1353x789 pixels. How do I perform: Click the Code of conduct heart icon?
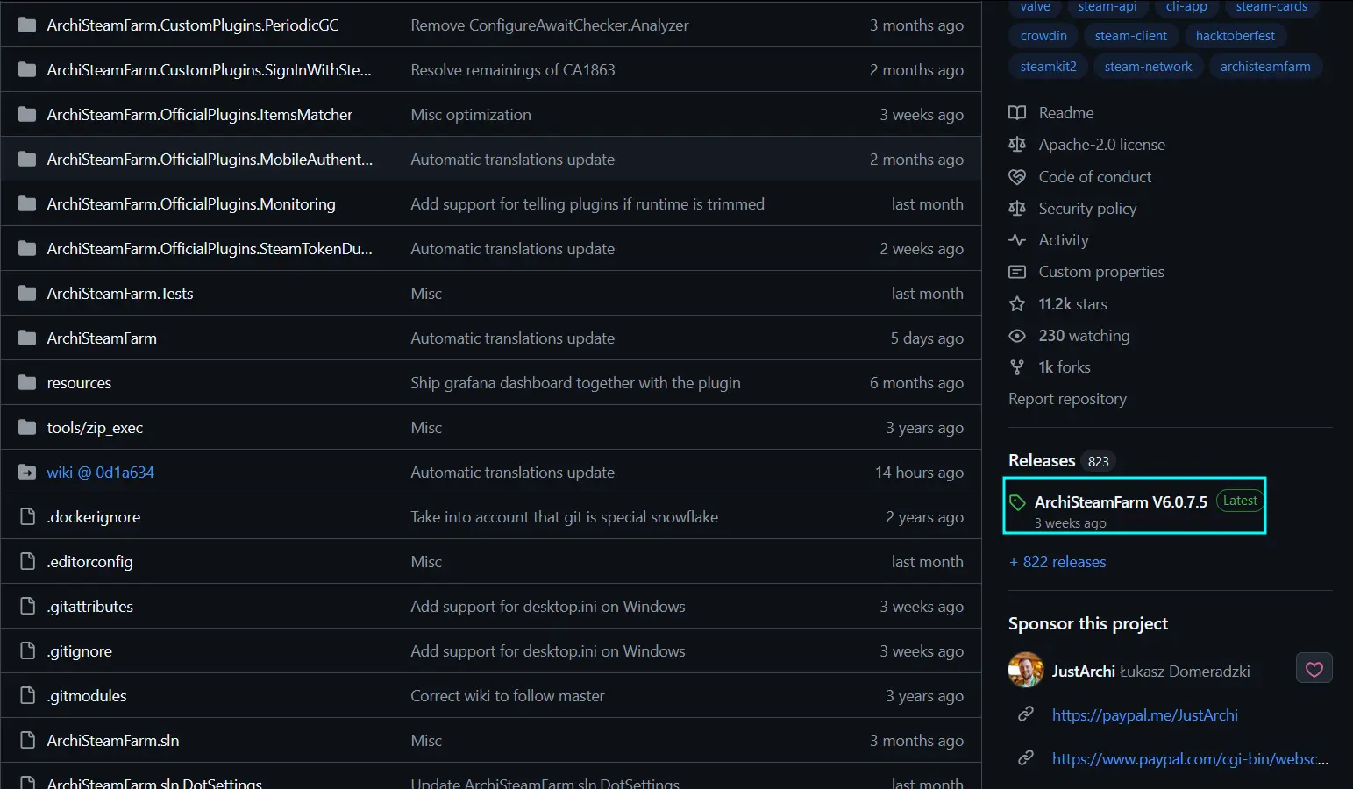(1017, 177)
